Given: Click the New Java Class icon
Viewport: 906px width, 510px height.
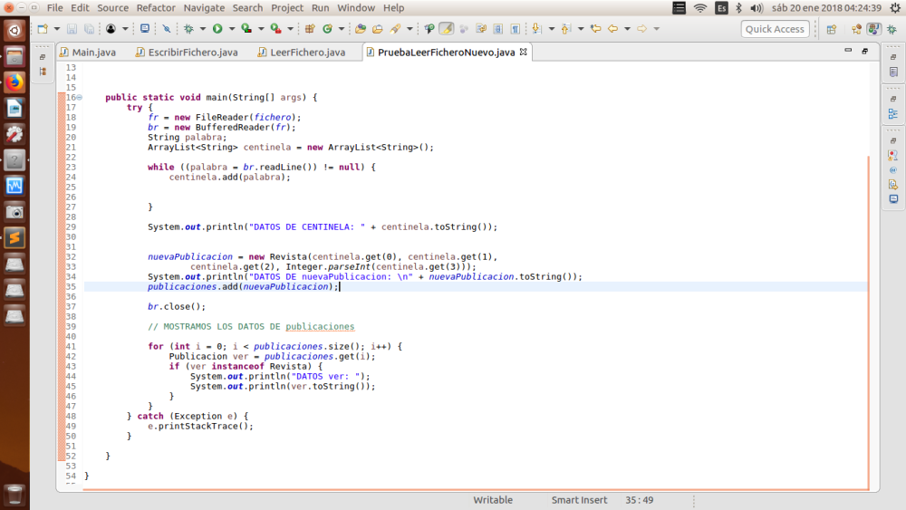Looking at the screenshot, I should [327, 29].
